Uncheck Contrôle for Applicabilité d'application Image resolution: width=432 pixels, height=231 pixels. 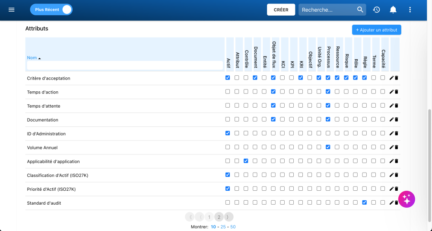coord(246,161)
